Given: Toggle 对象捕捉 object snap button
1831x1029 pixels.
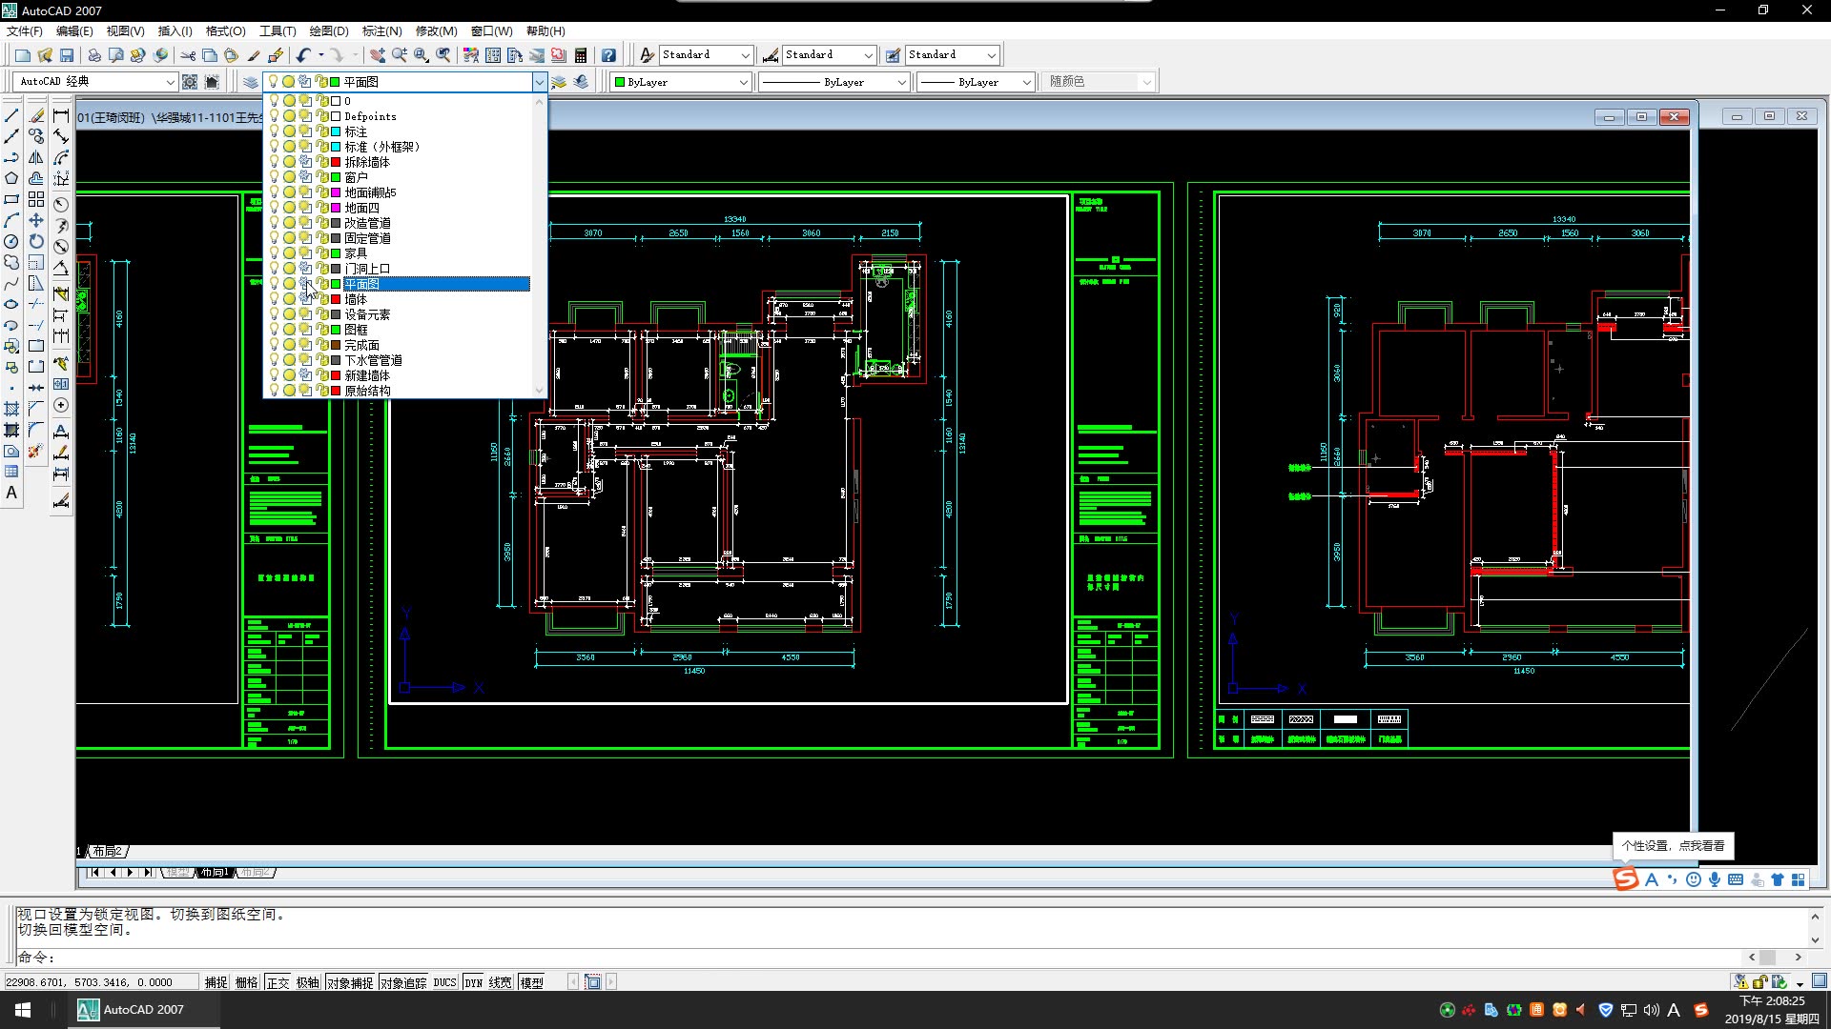Looking at the screenshot, I should (x=350, y=982).
